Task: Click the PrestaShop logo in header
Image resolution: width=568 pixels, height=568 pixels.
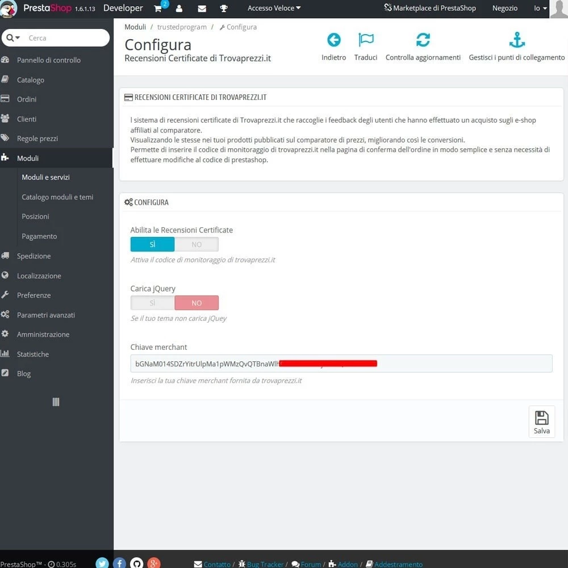Action: point(48,8)
